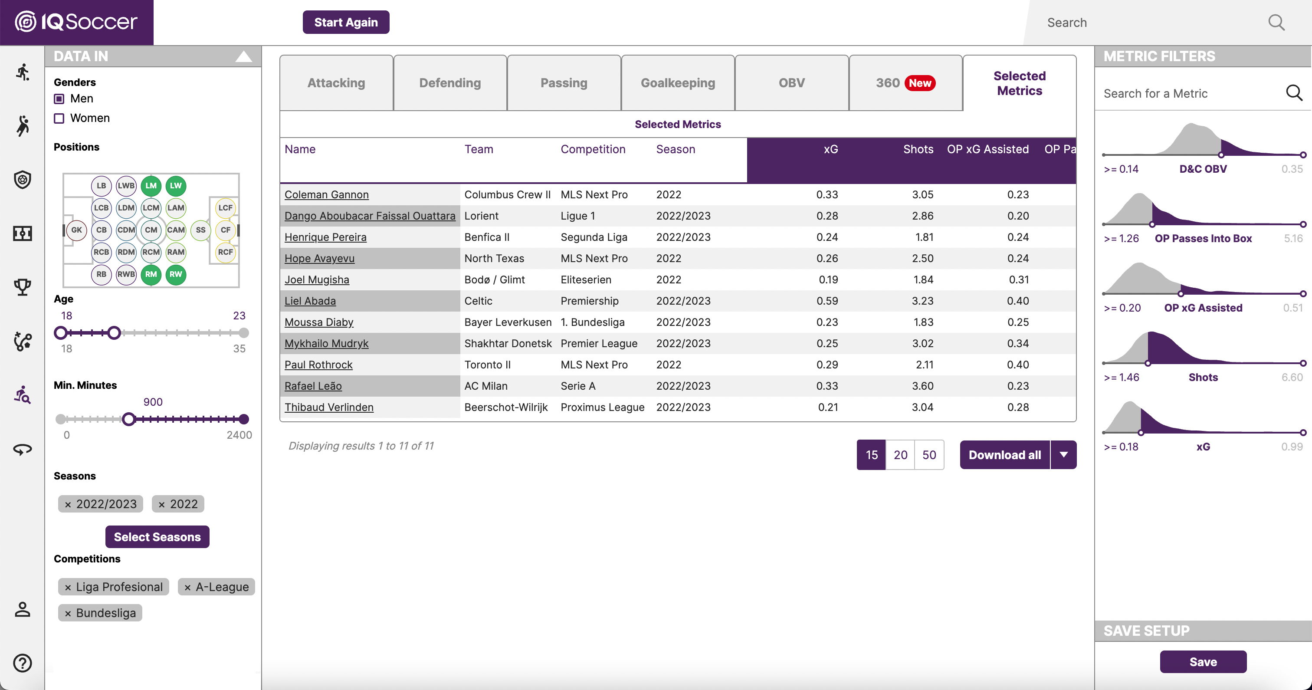Deselect the LW position on pitch
This screenshot has height=690, width=1312.
[x=176, y=185]
